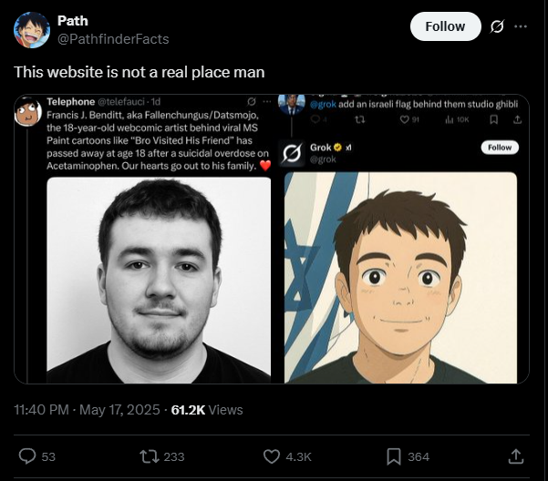Click the Grok logo avatar in image
The image size is (548, 481).
(291, 153)
